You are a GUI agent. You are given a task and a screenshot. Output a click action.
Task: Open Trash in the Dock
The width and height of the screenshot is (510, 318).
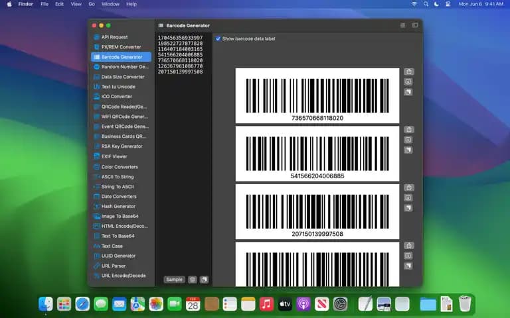[465, 304]
